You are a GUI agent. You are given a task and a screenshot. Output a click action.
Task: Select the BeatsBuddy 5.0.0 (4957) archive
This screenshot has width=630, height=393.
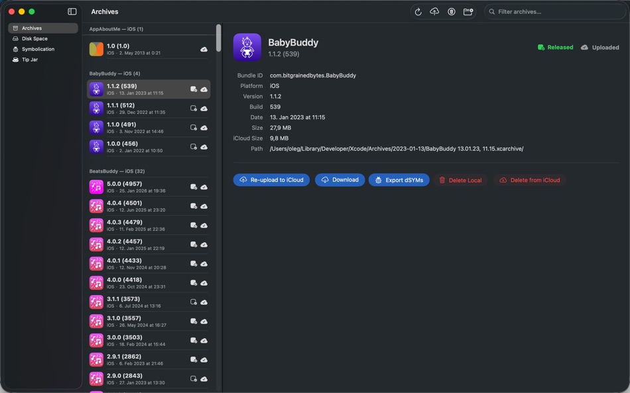coord(149,187)
